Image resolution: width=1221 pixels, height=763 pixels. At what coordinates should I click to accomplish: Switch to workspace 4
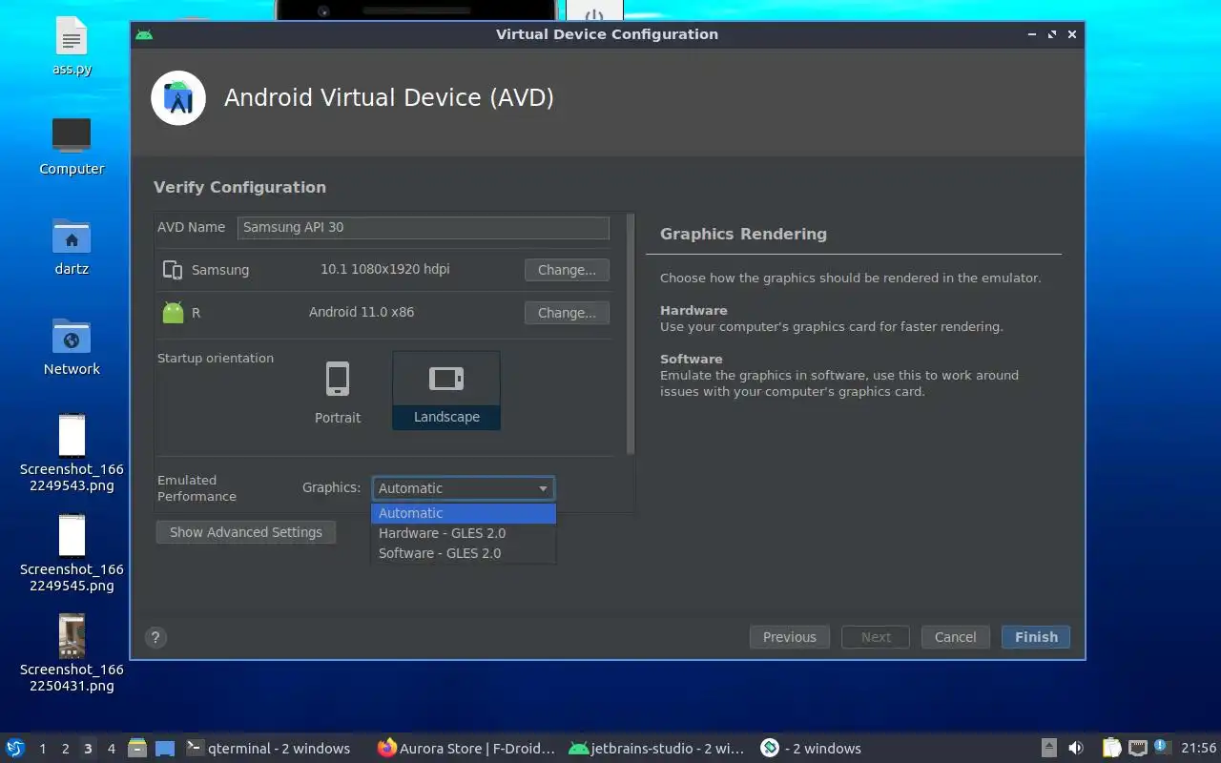tap(111, 749)
